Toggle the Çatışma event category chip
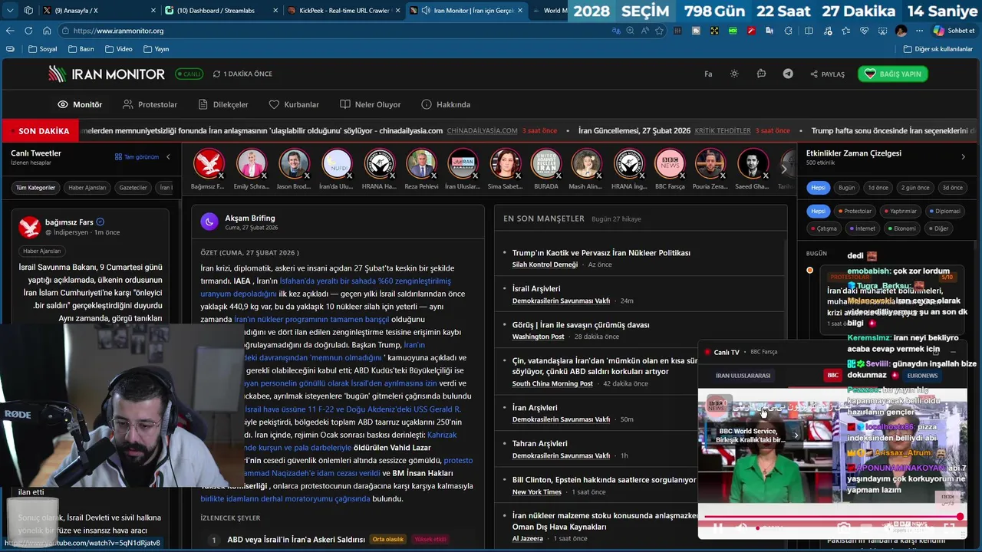This screenshot has height=552, width=982. point(825,228)
